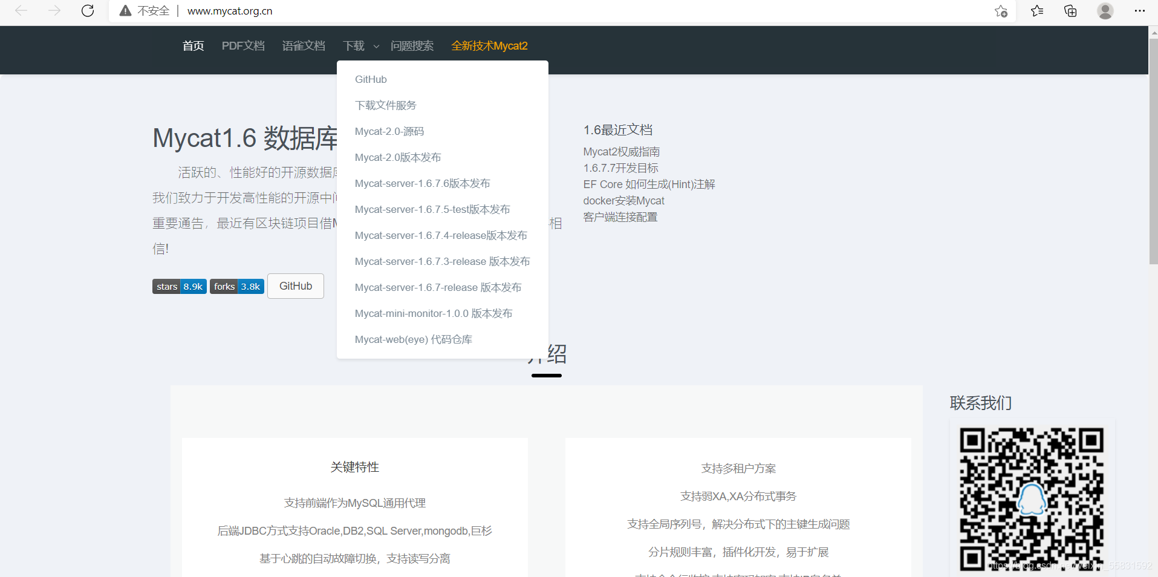1158x577 pixels.
Task: Open the user profile avatar
Action: click(x=1105, y=11)
